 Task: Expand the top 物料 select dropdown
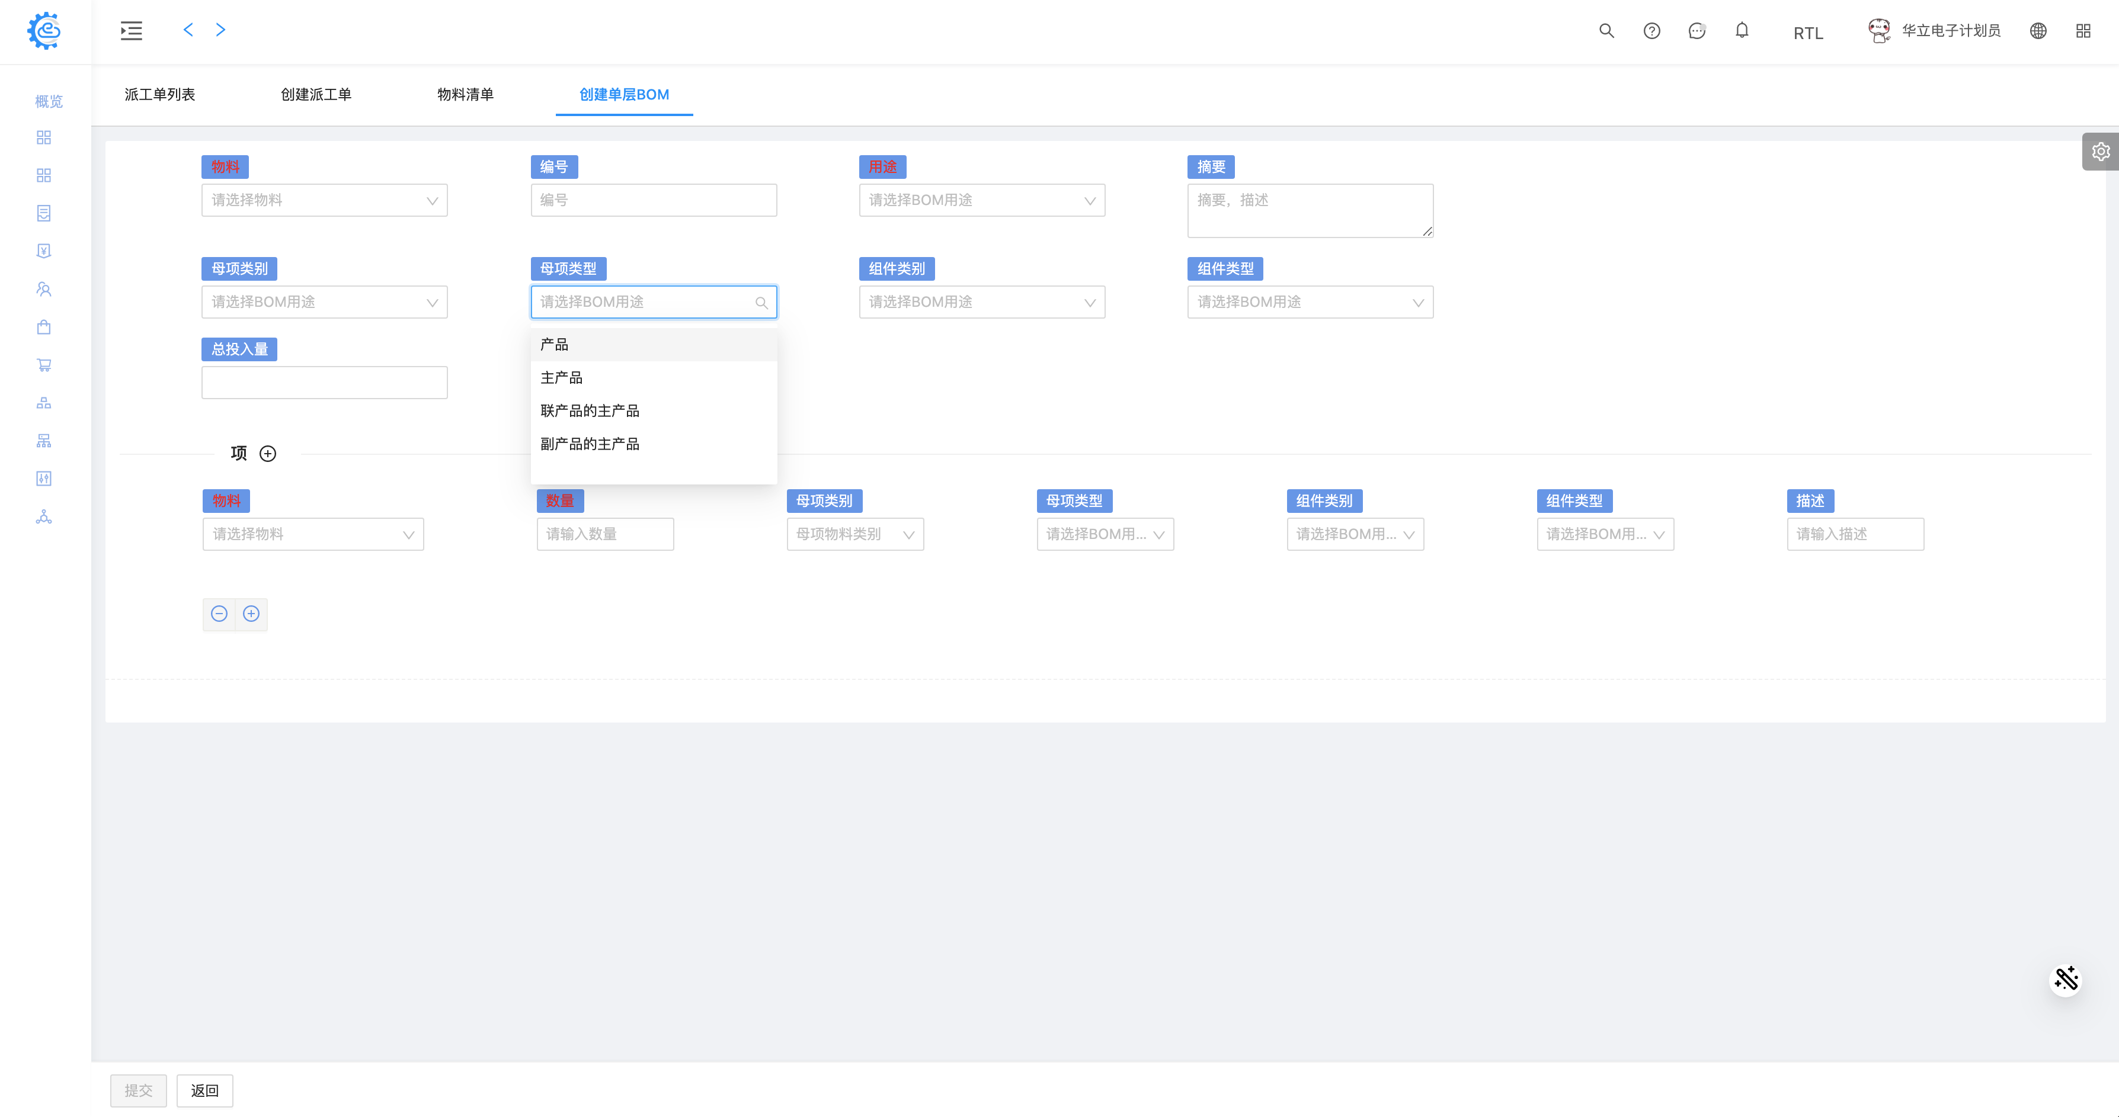324,200
